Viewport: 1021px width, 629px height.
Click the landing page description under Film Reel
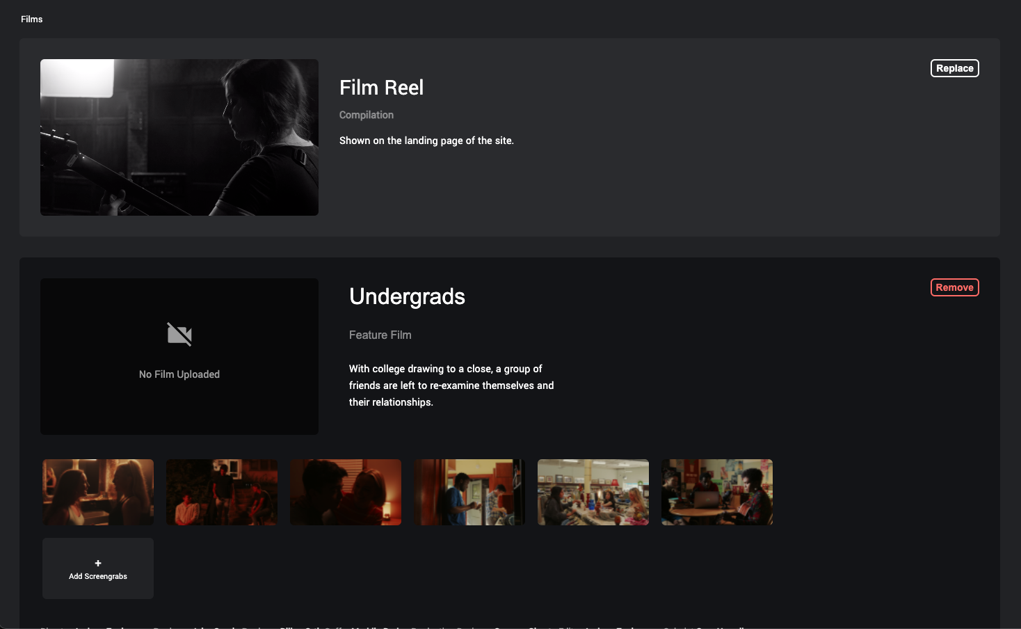(x=426, y=140)
